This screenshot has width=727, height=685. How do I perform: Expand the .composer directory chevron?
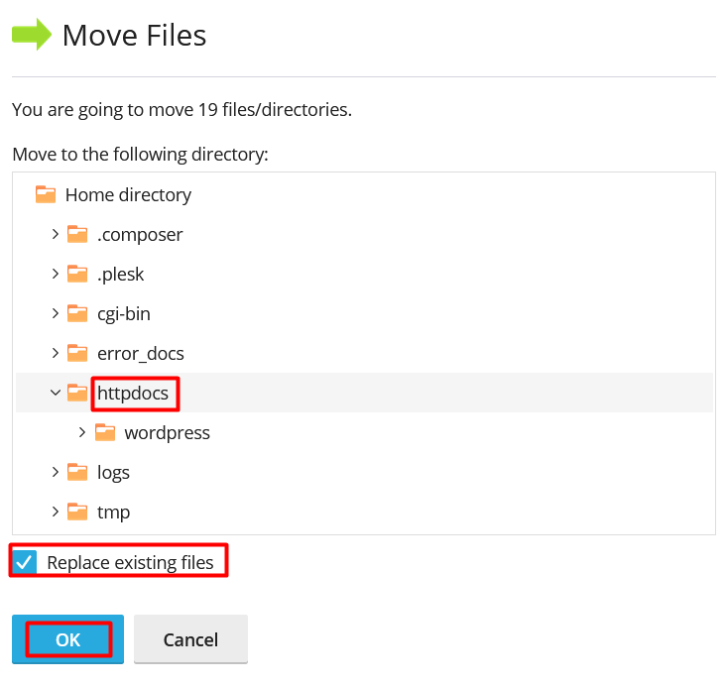click(x=56, y=235)
